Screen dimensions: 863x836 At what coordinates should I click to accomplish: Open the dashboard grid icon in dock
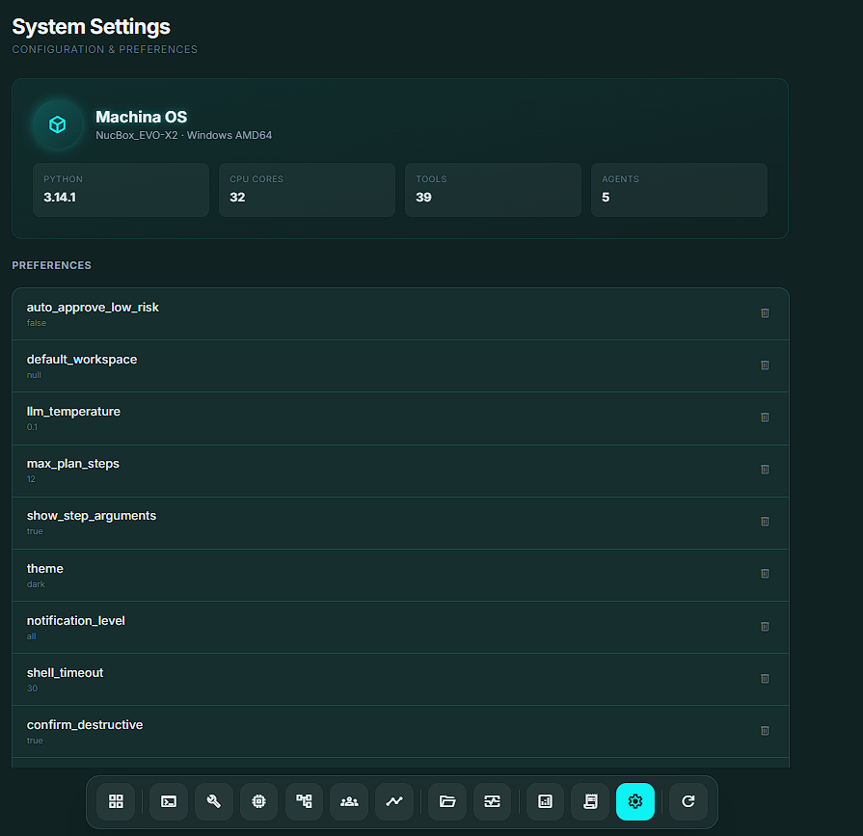pyautogui.click(x=116, y=801)
